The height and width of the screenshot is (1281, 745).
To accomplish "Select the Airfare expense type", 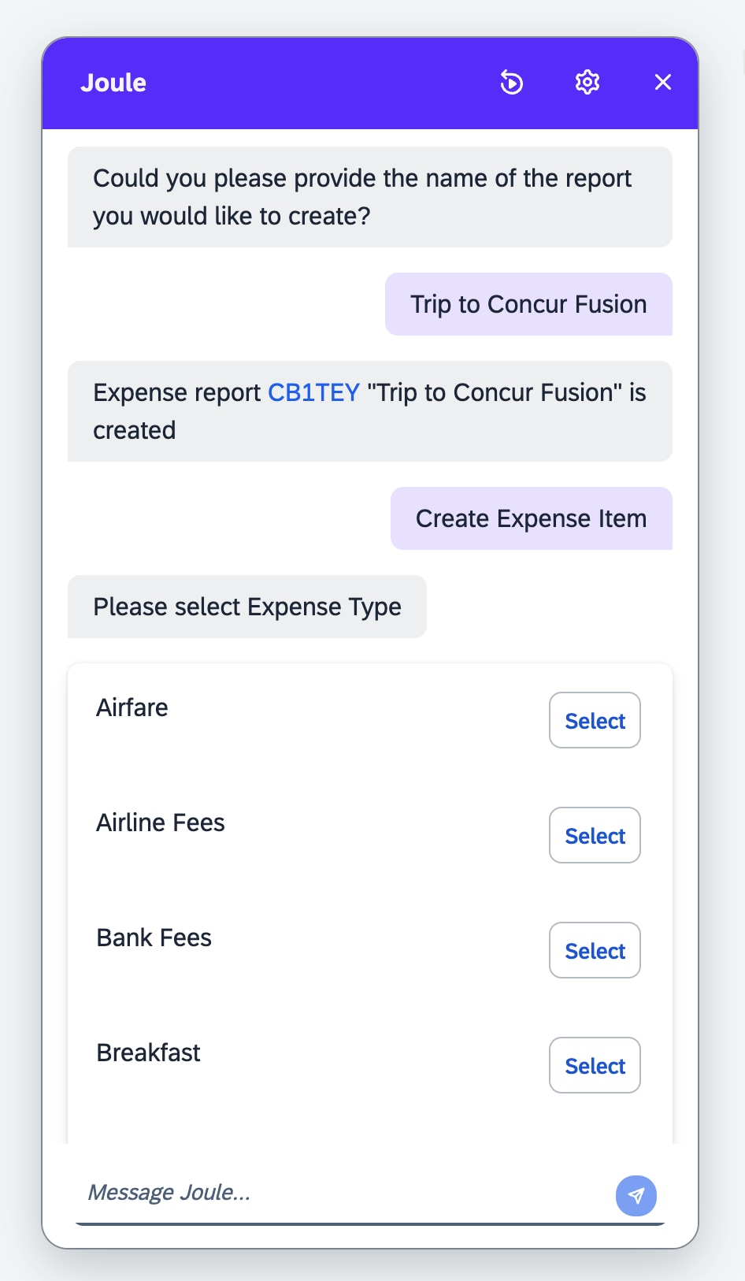I will click(x=595, y=720).
